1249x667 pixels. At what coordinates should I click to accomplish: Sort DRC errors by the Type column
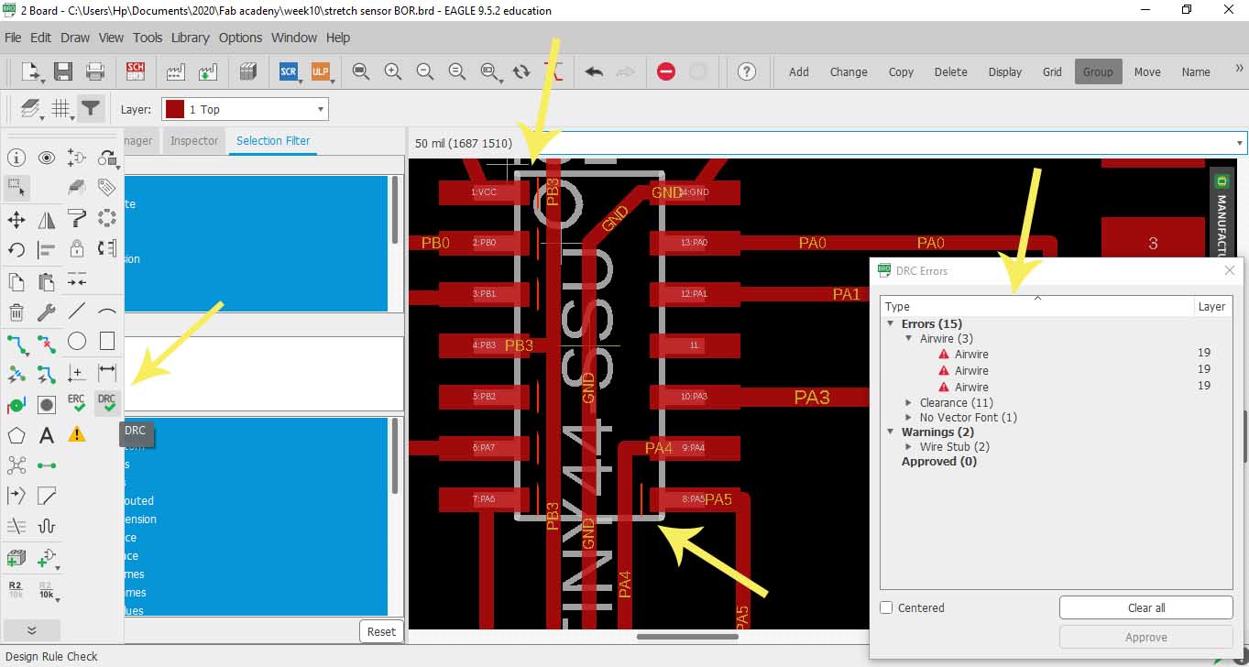click(x=1036, y=306)
